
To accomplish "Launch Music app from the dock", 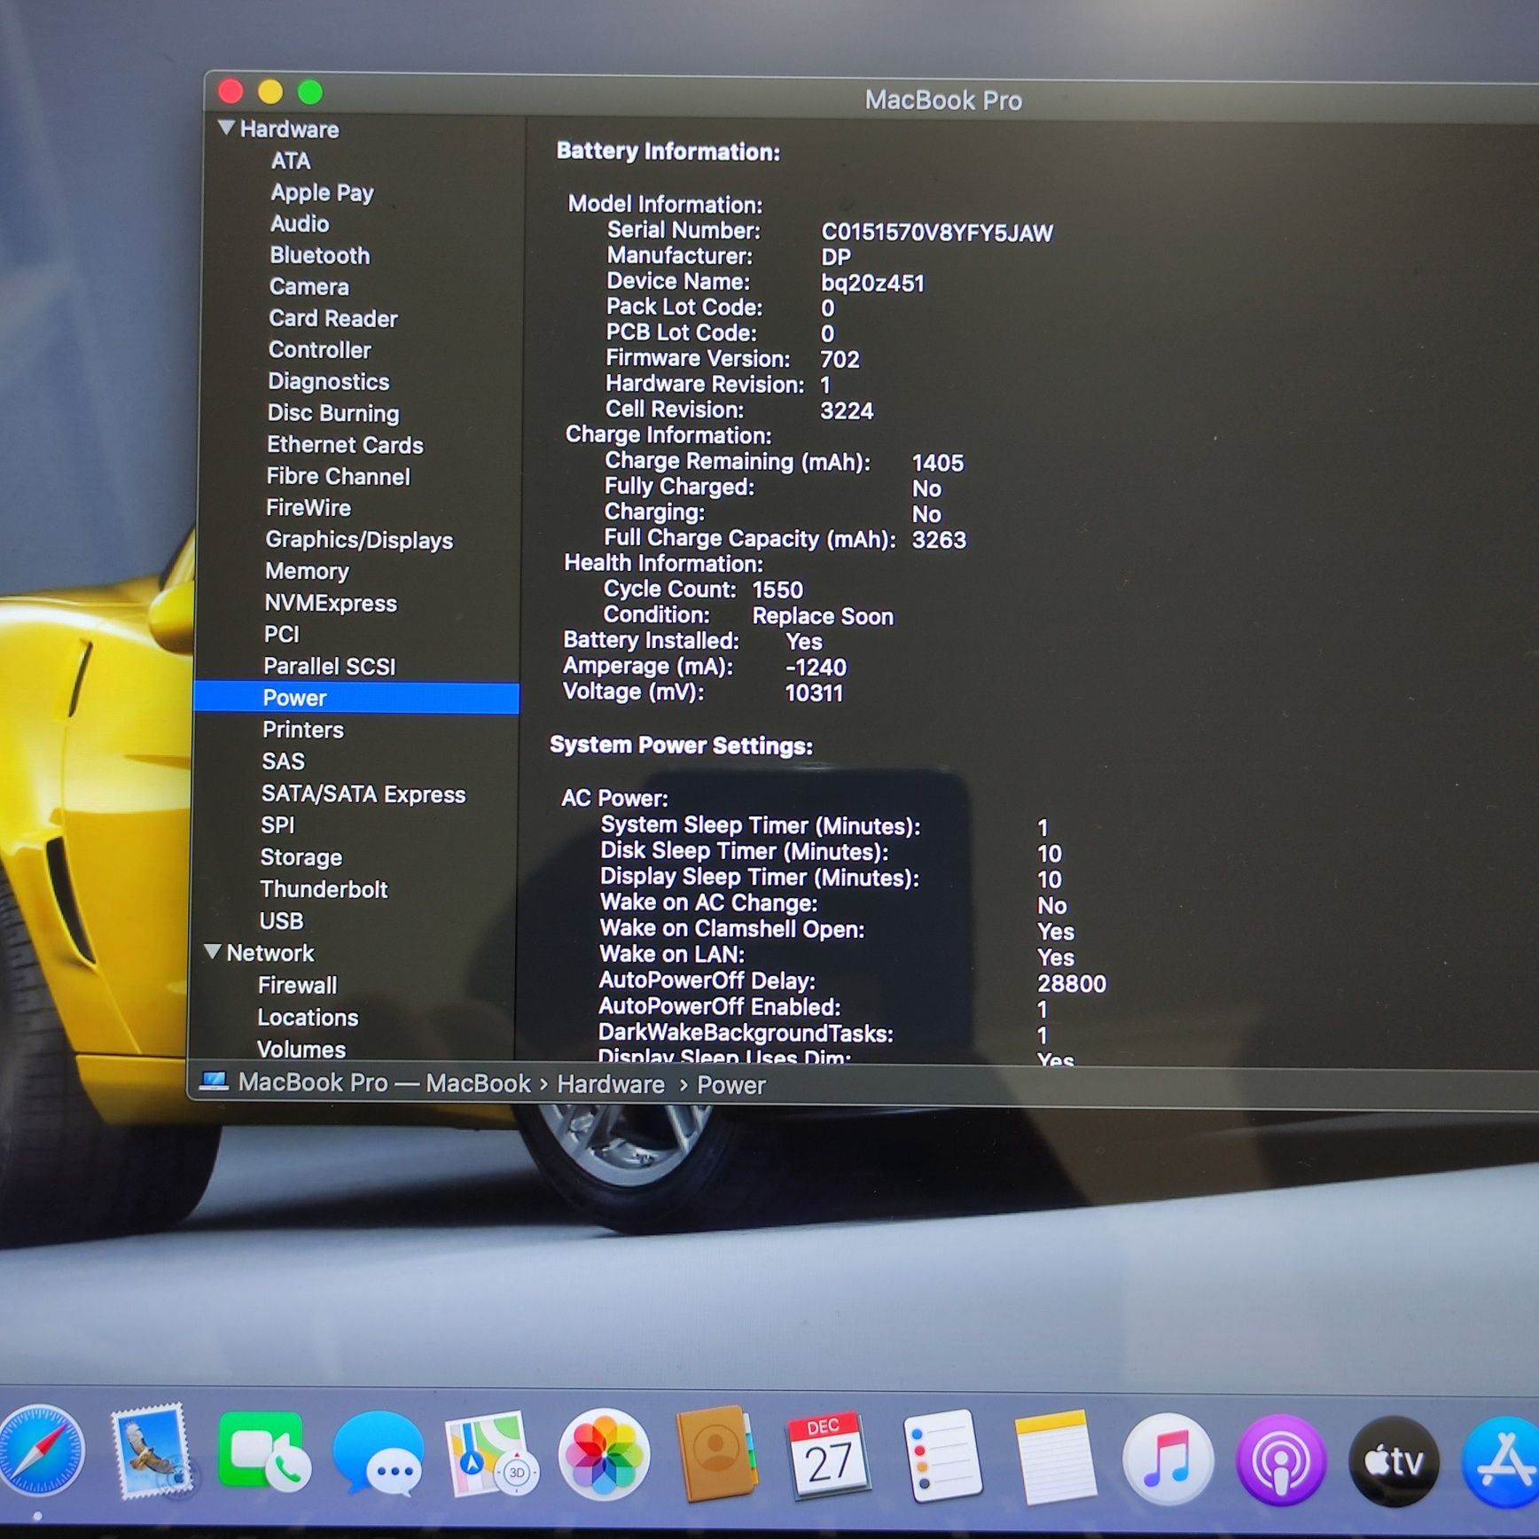I will [1168, 1459].
